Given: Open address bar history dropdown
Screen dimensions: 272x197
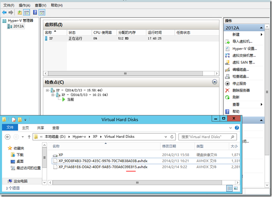Looking at the screenshot, I should tap(166, 137).
